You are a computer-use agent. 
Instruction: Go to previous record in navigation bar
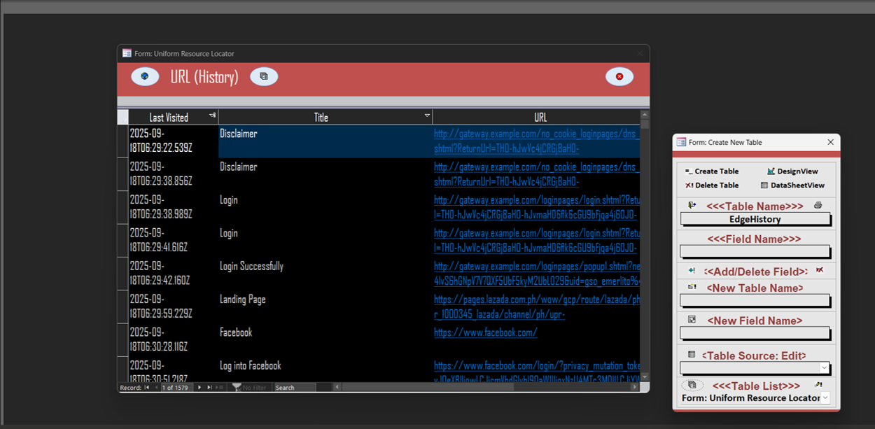click(x=156, y=387)
